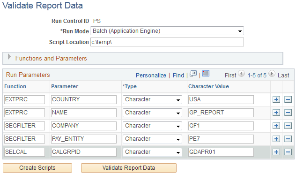Click the Validate Report Data button
The height and width of the screenshot is (174, 296).
pyautogui.click(x=129, y=168)
